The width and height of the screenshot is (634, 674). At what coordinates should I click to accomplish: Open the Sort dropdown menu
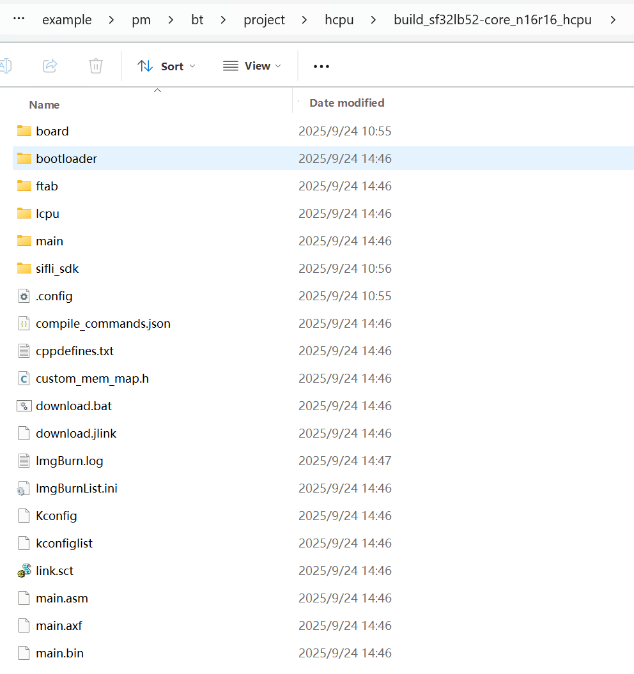(166, 66)
